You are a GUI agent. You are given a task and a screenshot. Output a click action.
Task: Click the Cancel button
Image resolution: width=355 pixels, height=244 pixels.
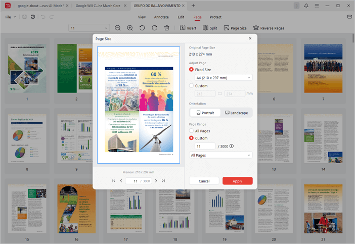point(204,181)
